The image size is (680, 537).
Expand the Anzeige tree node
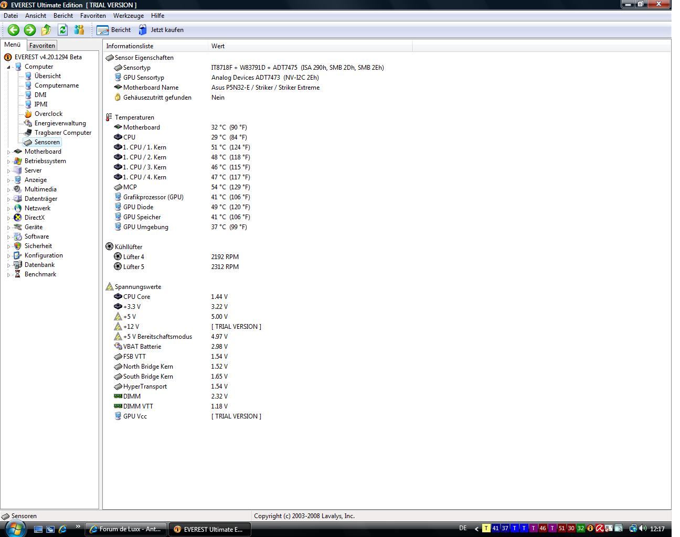click(x=9, y=180)
